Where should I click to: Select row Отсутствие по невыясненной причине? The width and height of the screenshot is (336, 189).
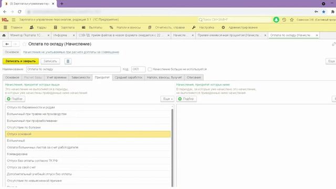(88, 181)
